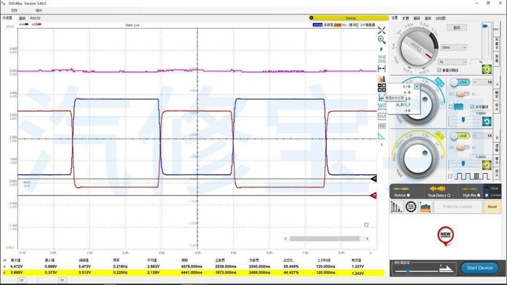Switch to the 对比图 tab
507x285 pixels.
440,18
